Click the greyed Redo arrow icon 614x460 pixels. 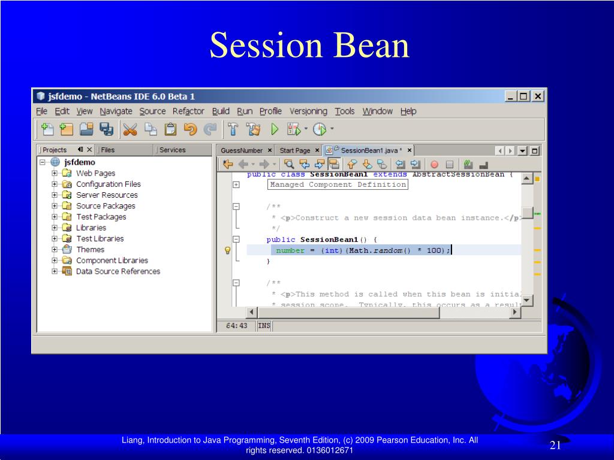(210, 129)
